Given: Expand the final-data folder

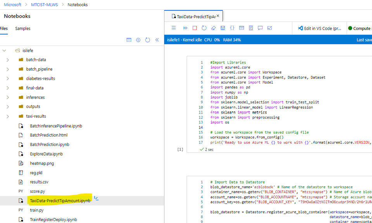Looking at the screenshot, I should click(8, 88).
